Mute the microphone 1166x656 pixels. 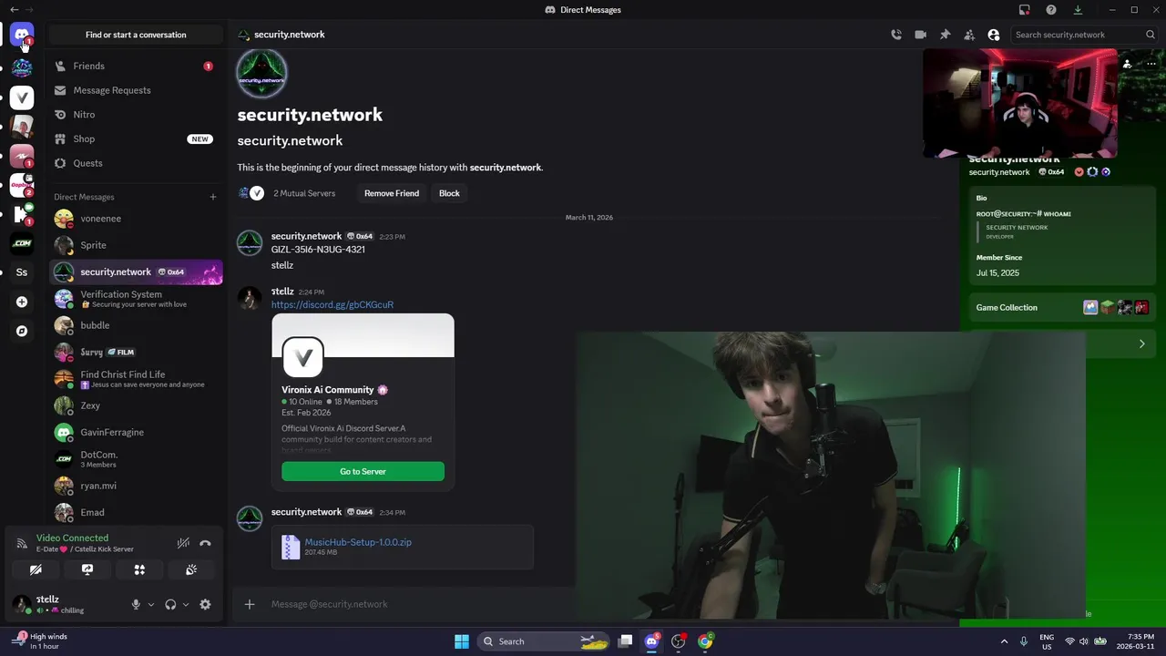tap(136, 604)
